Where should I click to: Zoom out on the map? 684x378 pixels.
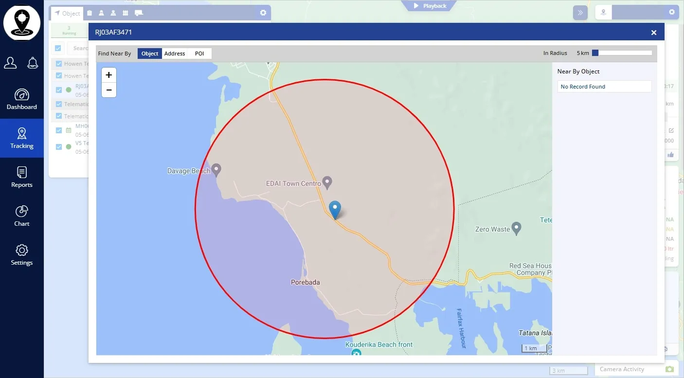pyautogui.click(x=109, y=90)
